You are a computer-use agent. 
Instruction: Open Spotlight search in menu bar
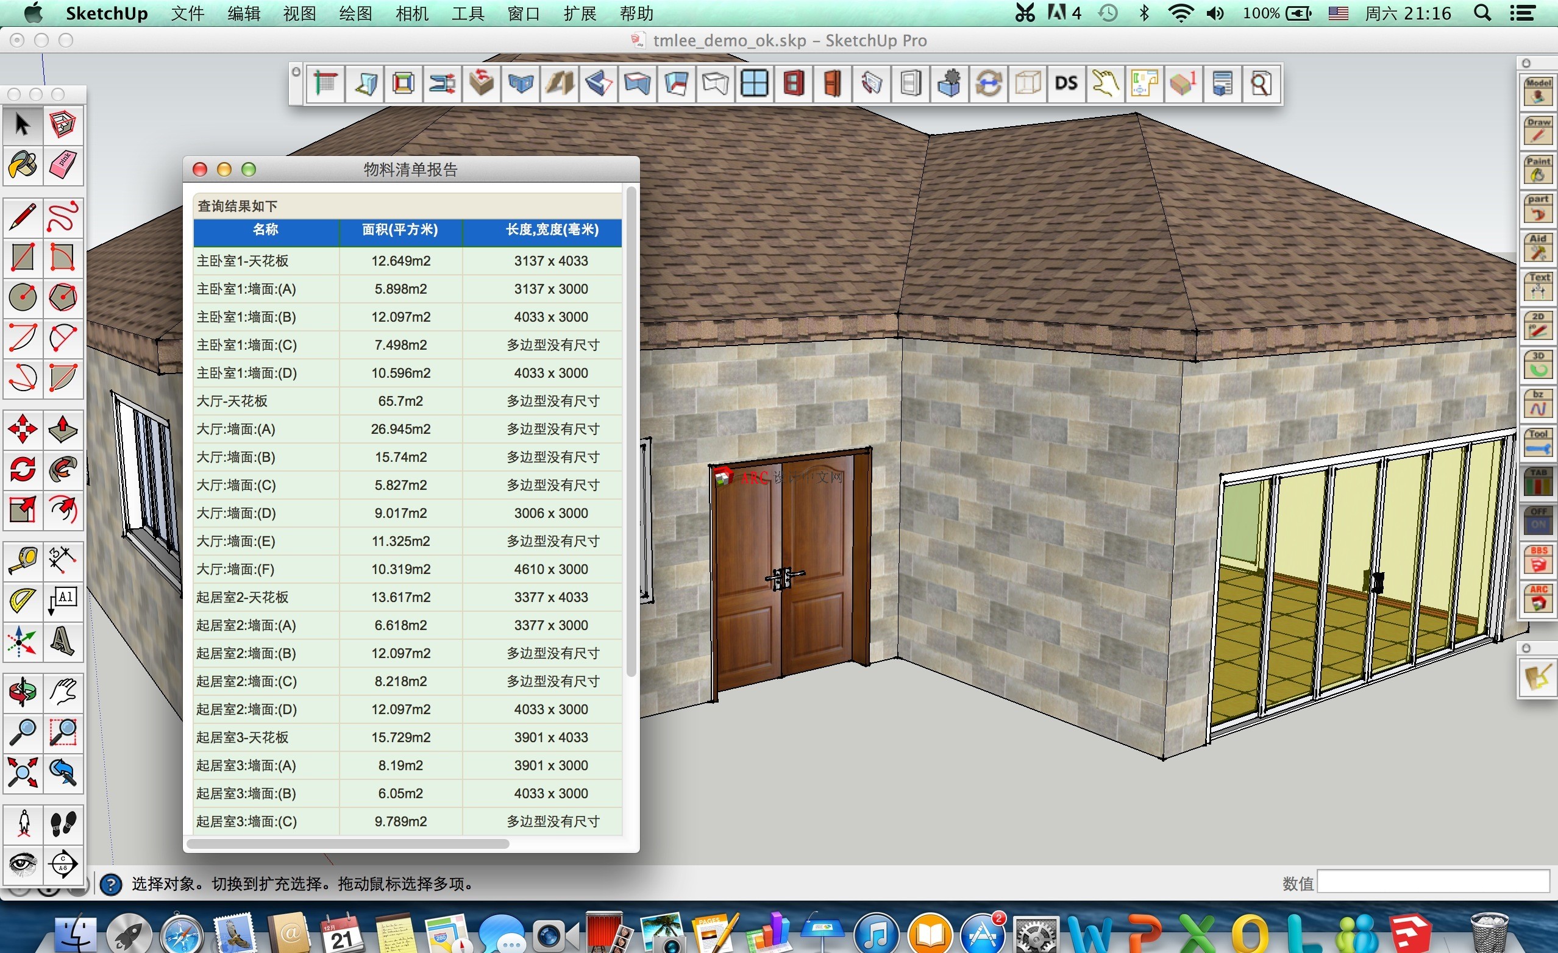pyautogui.click(x=1483, y=13)
